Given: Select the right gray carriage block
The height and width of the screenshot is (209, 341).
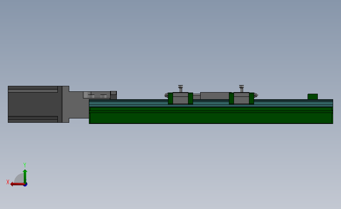Looking at the screenshot, I should click(x=241, y=98).
